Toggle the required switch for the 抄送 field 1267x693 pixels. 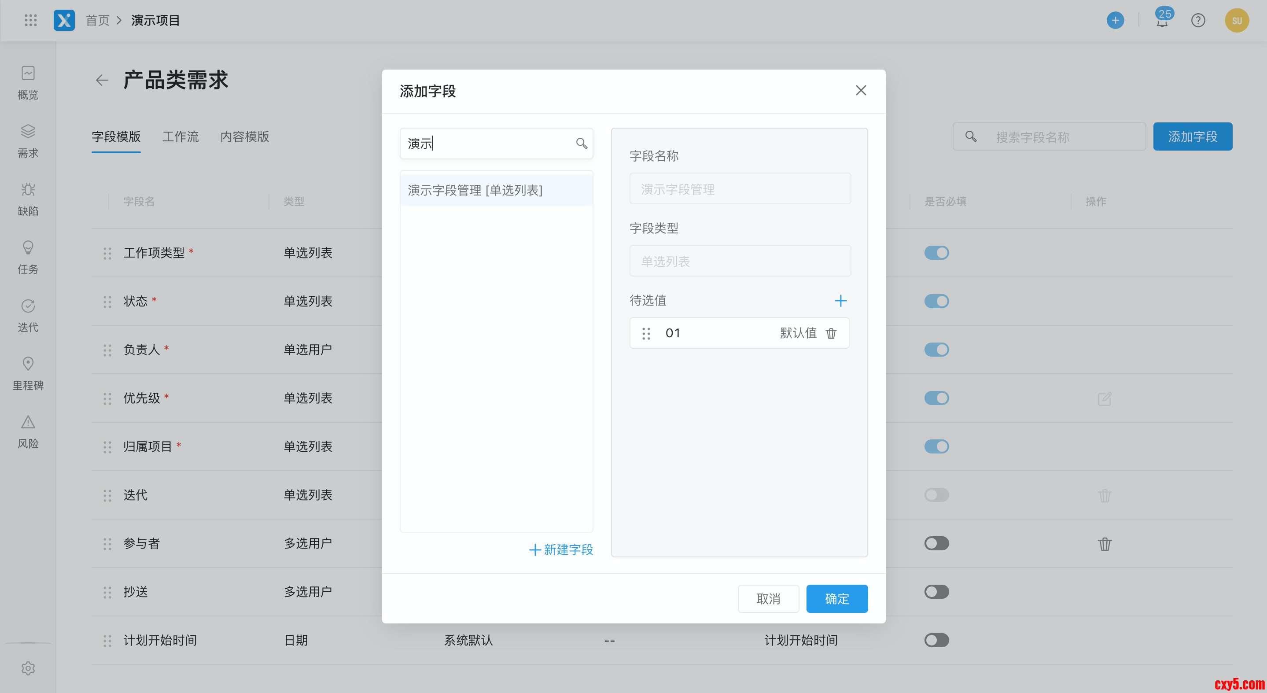[x=936, y=592]
